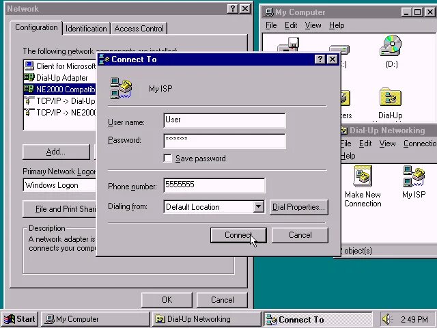Open Connections menu in Dial-Up Networking
Screen dimensions: 437x328
point(420,143)
